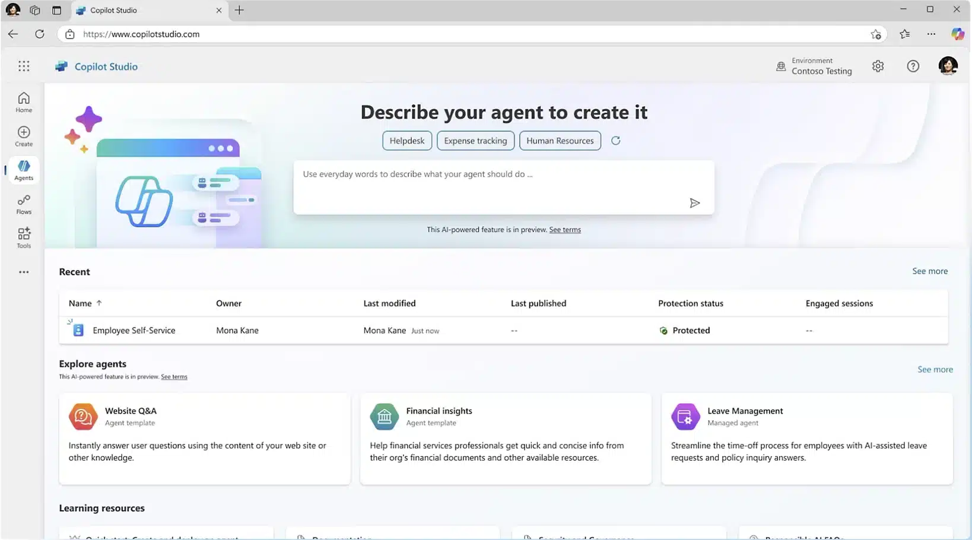Select Agents in the left sidebar
This screenshot has width=972, height=540.
click(24, 170)
